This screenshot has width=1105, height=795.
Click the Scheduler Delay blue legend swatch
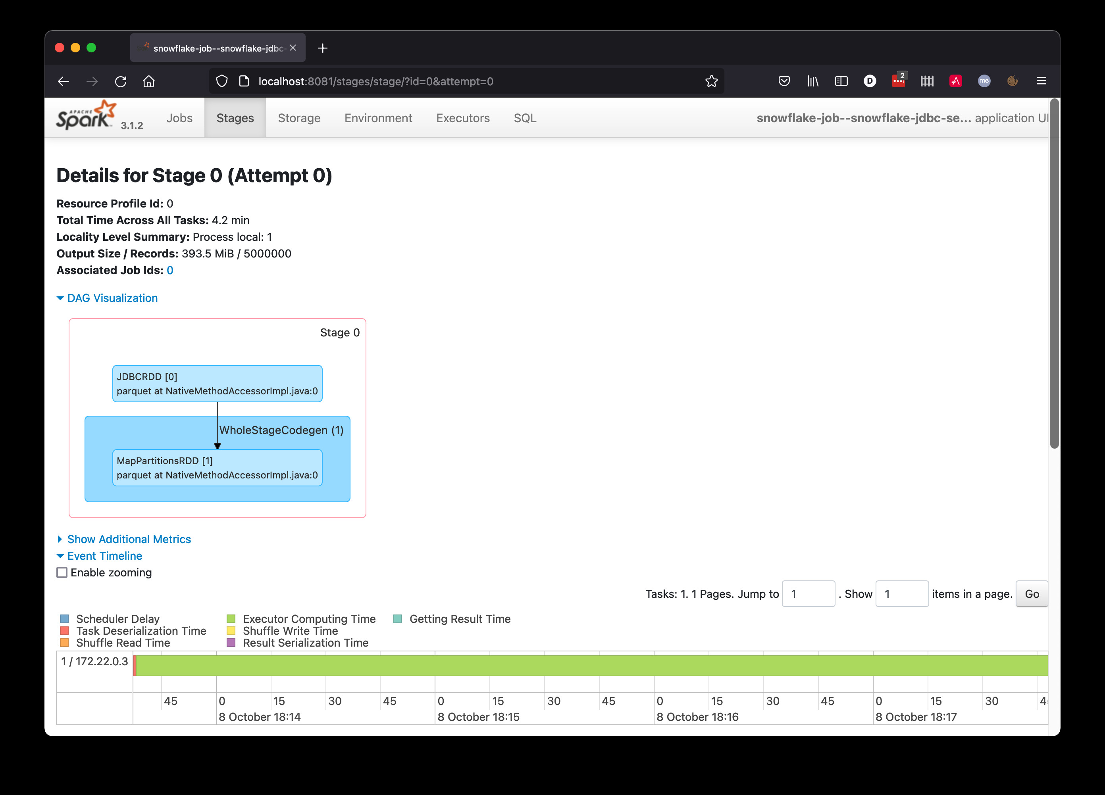tap(64, 619)
